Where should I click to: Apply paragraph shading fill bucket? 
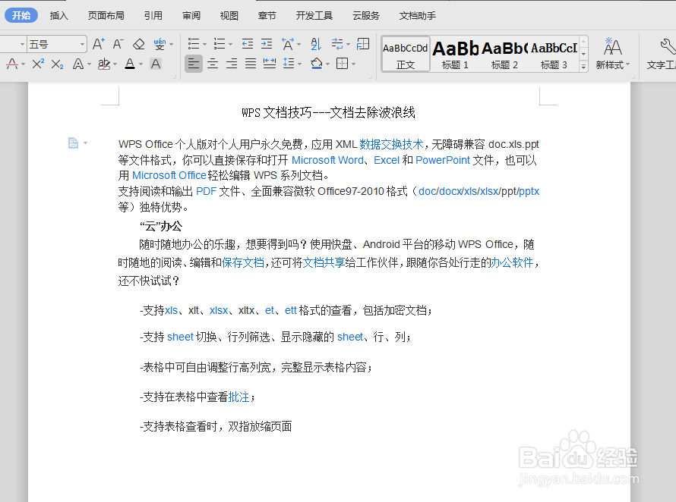tap(317, 64)
